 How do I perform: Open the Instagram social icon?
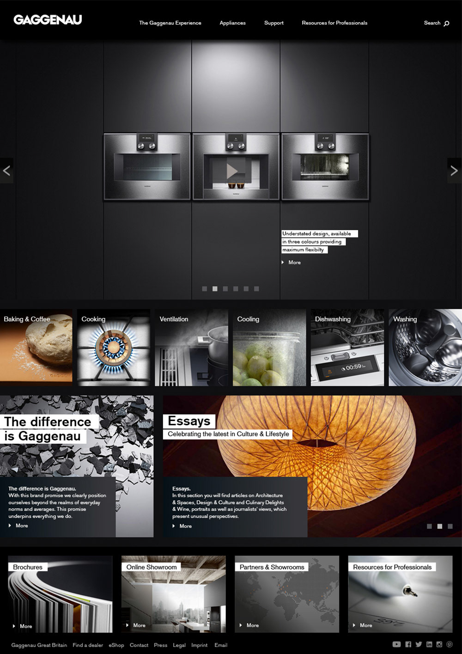point(439,644)
